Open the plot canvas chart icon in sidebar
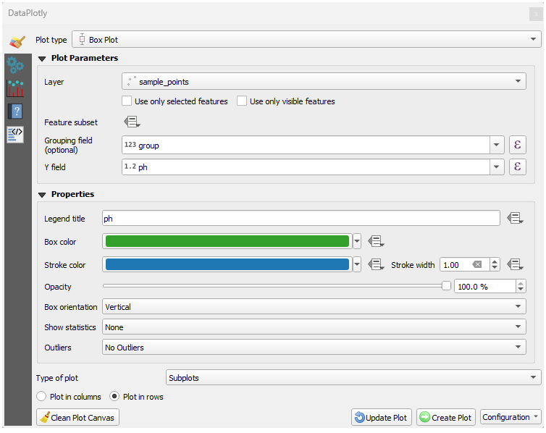546x433 pixels. click(x=15, y=88)
